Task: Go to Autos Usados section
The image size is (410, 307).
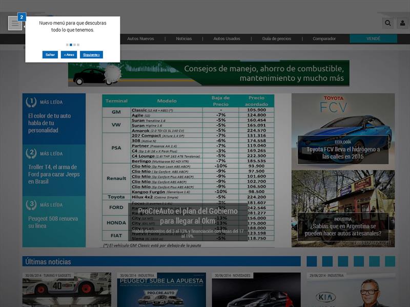Action: tap(227, 39)
